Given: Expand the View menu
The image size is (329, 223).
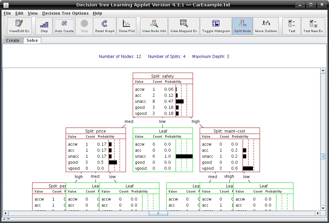Looking at the screenshot, I should (x=33, y=13).
